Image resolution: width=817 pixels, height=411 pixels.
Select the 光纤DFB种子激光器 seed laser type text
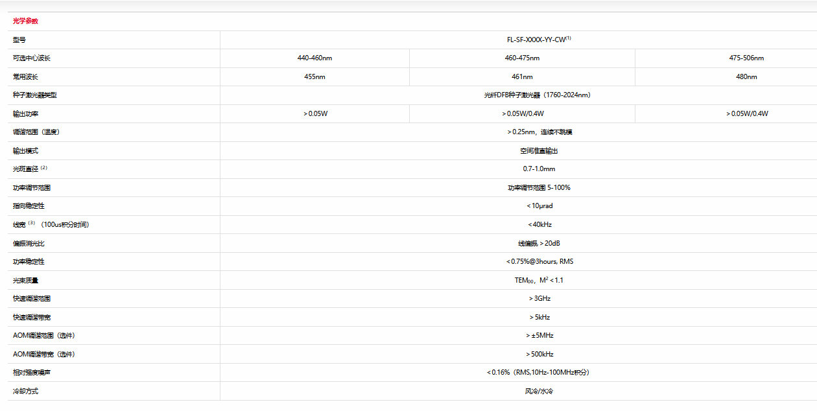pos(538,95)
